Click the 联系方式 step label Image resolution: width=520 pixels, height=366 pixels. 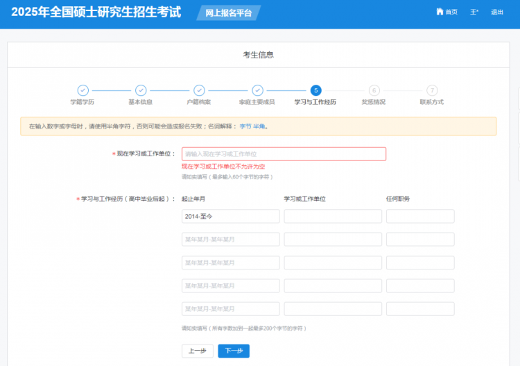[x=432, y=102]
